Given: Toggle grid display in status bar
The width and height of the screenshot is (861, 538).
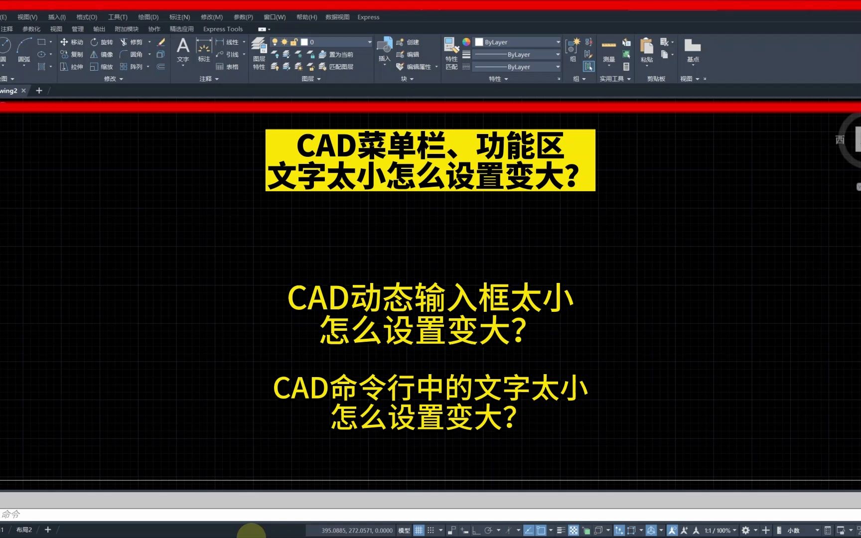Looking at the screenshot, I should (x=419, y=531).
